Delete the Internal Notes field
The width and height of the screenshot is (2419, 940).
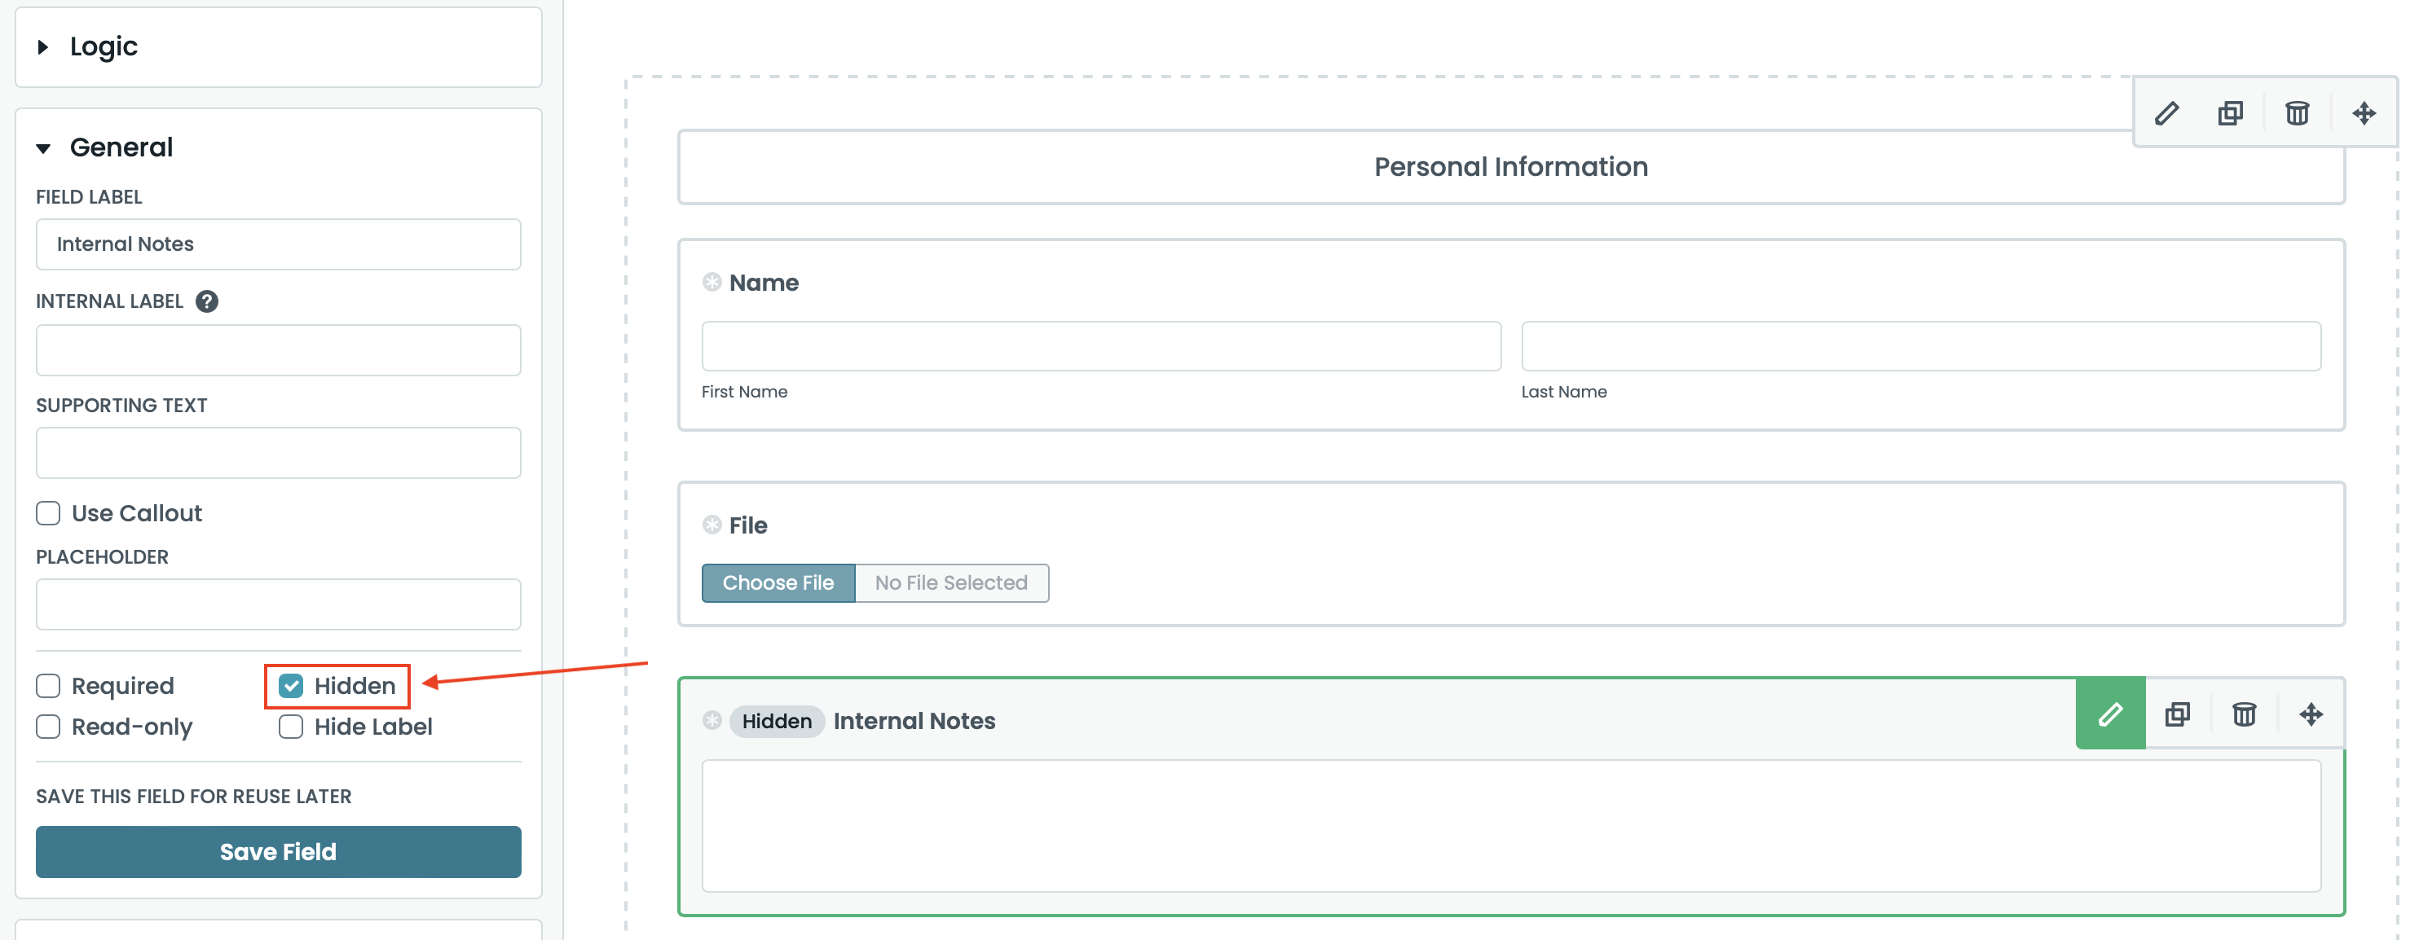coord(2245,714)
